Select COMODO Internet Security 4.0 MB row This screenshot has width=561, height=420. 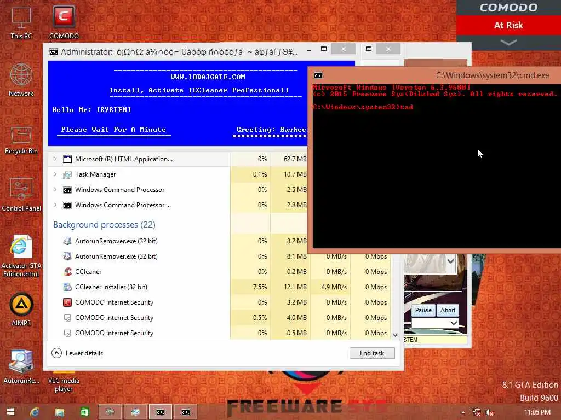220,318
